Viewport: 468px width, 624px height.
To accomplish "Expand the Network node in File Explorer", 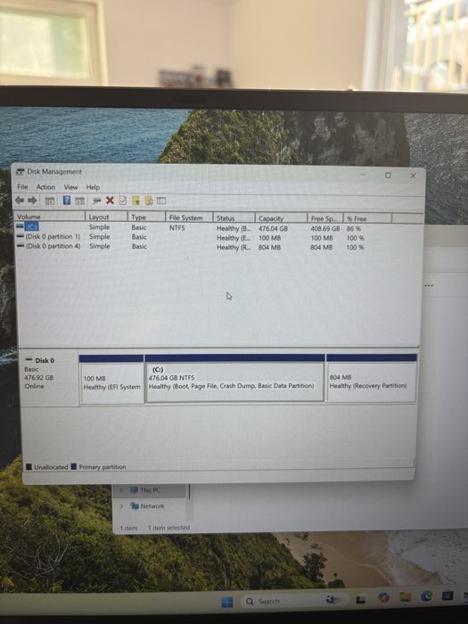I will click(x=122, y=505).
